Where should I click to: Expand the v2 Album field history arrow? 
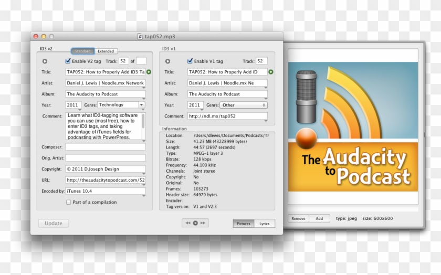[144, 99]
